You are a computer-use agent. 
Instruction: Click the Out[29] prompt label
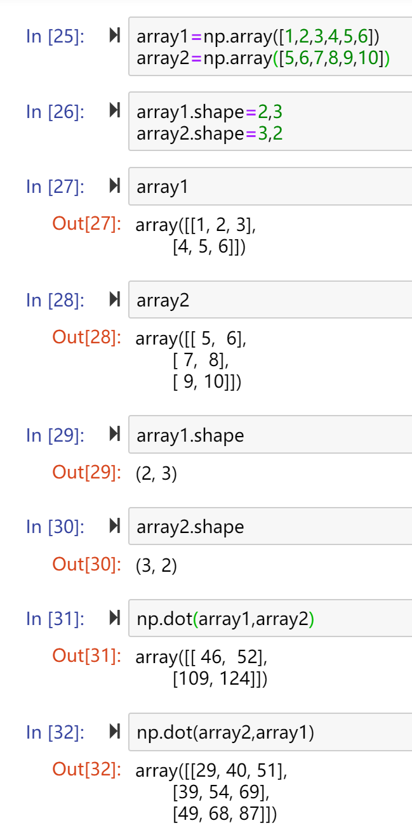click(87, 472)
